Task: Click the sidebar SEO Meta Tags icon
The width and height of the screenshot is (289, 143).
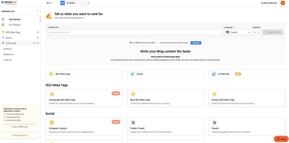Action: [3, 32]
